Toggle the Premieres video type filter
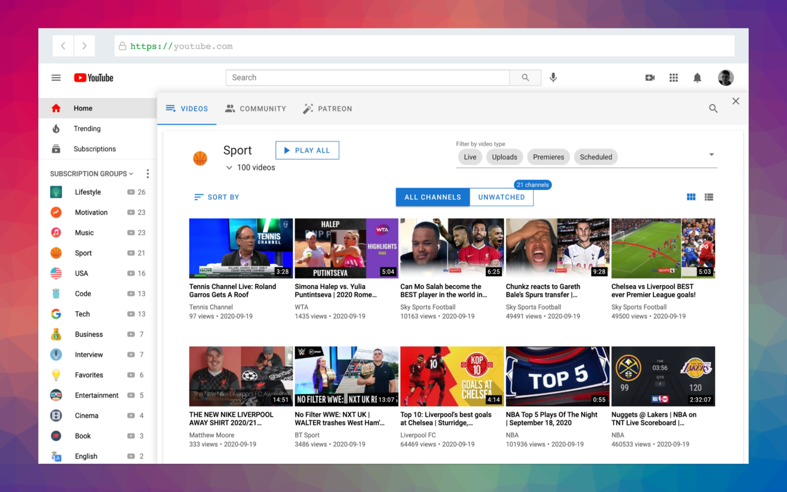This screenshot has height=492, width=787. tap(548, 157)
